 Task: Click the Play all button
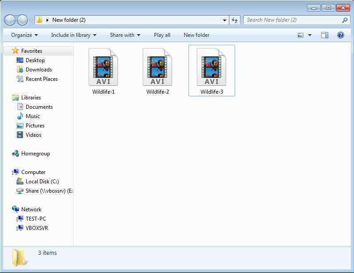pyautogui.click(x=162, y=35)
